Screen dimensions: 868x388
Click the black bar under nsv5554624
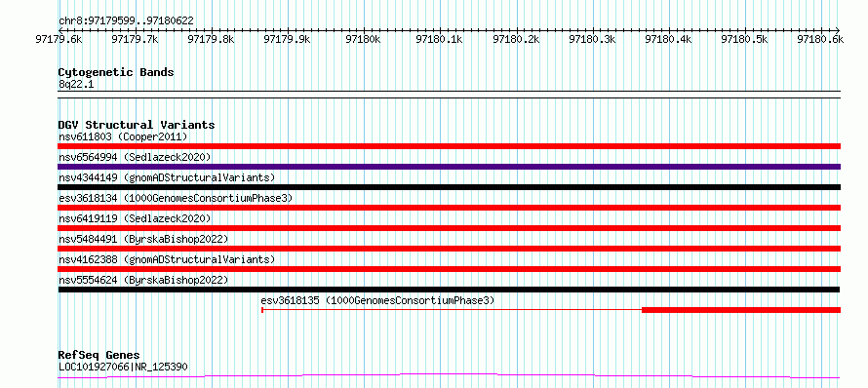point(449,290)
